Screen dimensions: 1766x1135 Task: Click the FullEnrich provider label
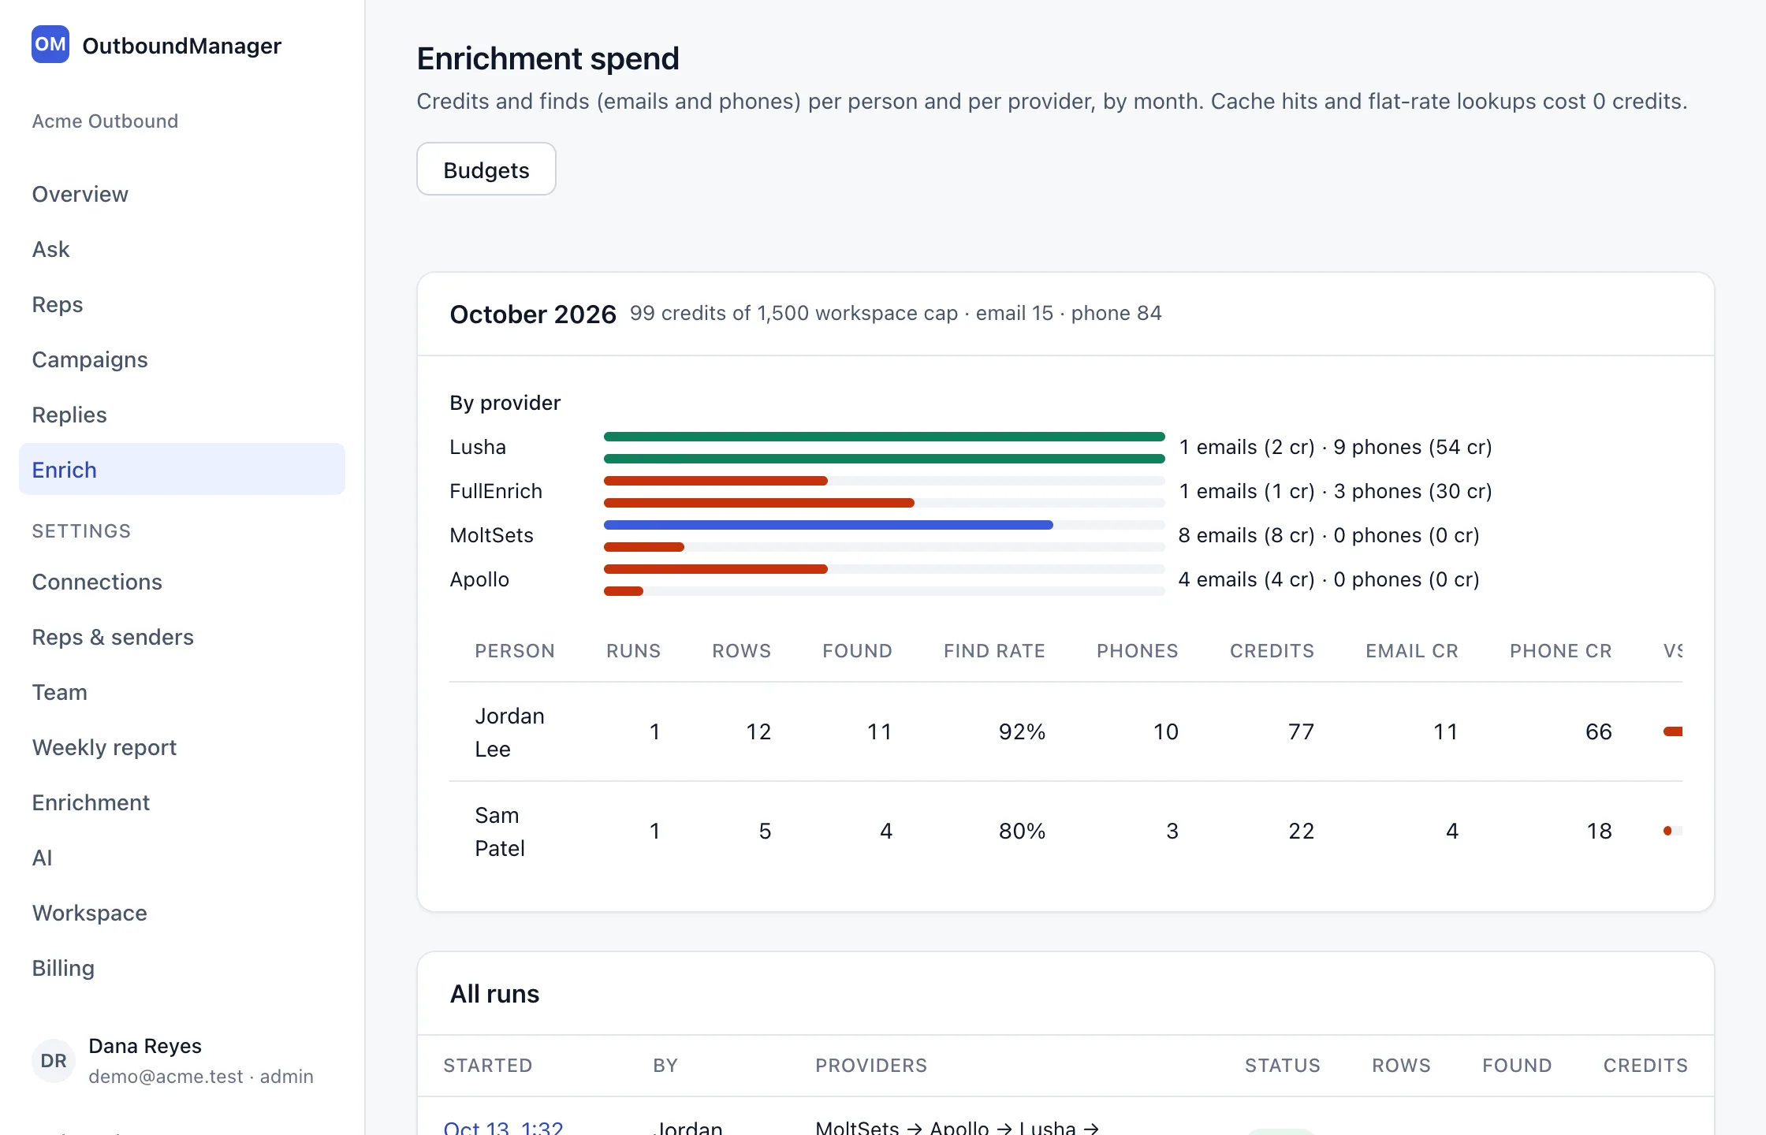pos(496,491)
